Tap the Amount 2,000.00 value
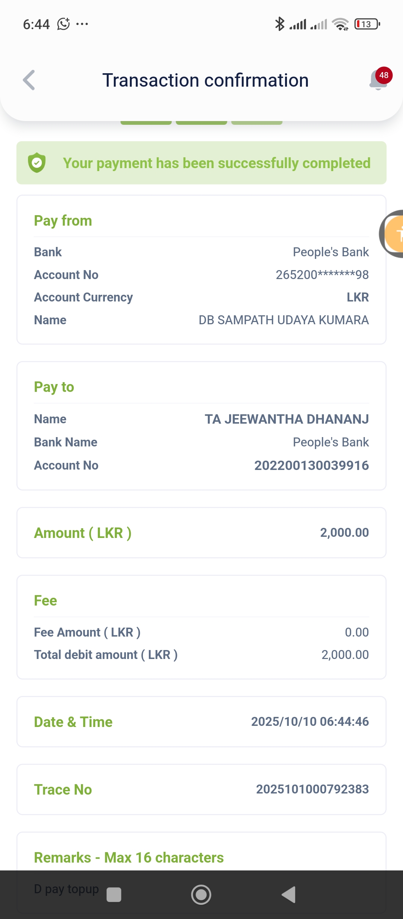The height and width of the screenshot is (919, 403). [x=344, y=532]
